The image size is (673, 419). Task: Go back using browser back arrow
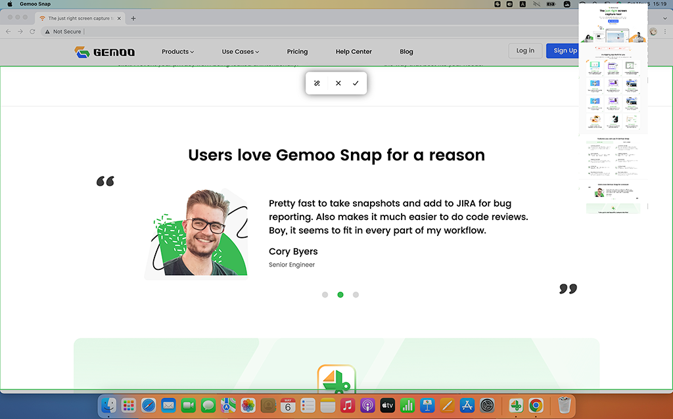[x=8, y=32]
